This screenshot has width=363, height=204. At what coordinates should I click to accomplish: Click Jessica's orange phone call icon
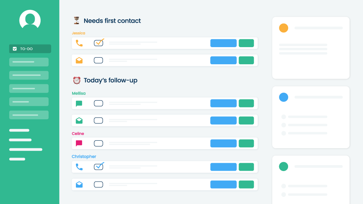pyautogui.click(x=79, y=43)
